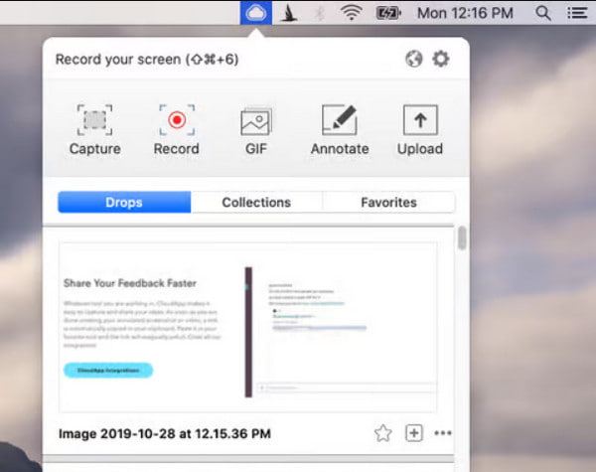Click the Bluetooth menu bar icon
Screen dimensions: 596x472
[x=320, y=13]
